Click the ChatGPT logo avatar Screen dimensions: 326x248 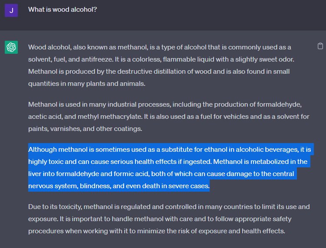(x=11, y=47)
